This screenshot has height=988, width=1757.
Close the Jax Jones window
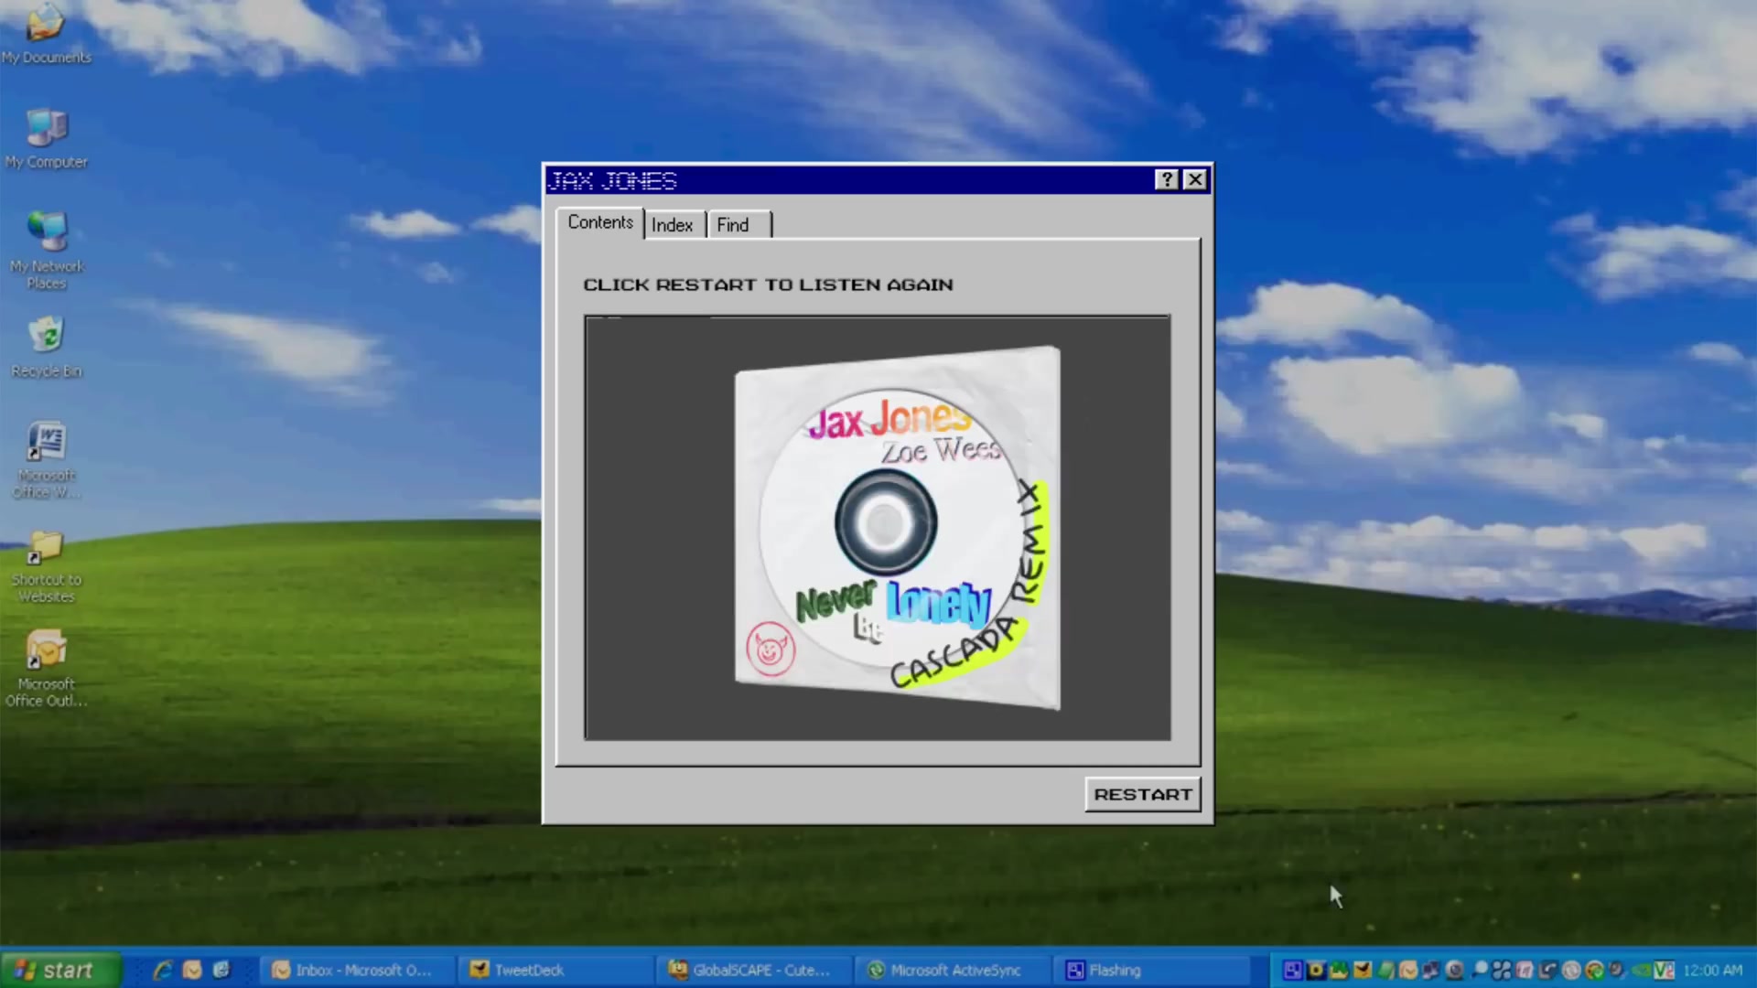coord(1195,179)
